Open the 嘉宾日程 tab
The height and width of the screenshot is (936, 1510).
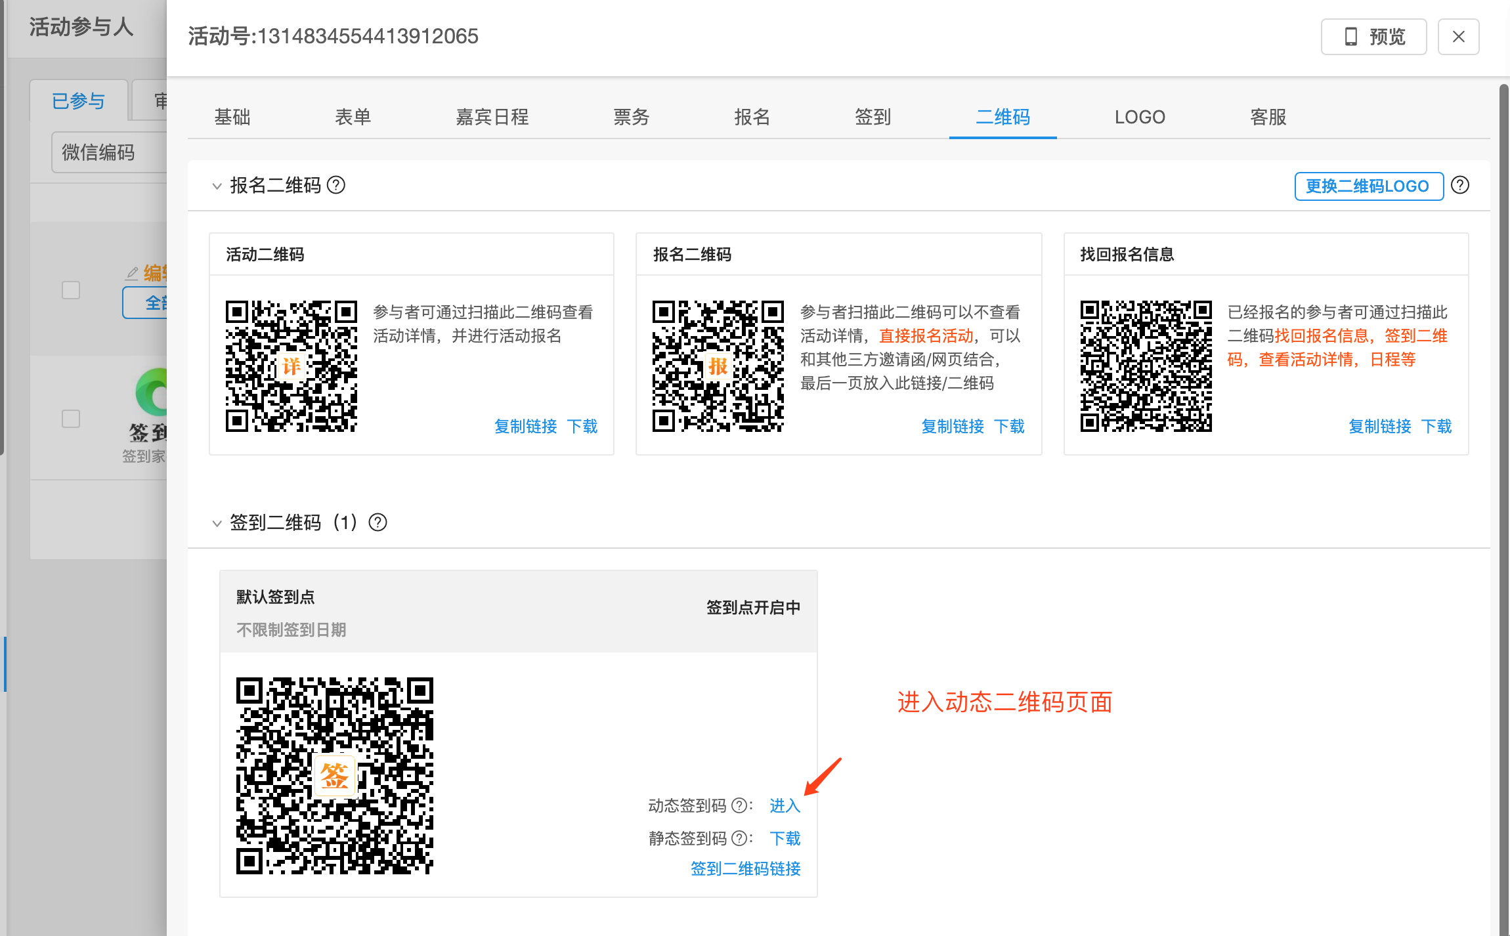[x=492, y=117]
